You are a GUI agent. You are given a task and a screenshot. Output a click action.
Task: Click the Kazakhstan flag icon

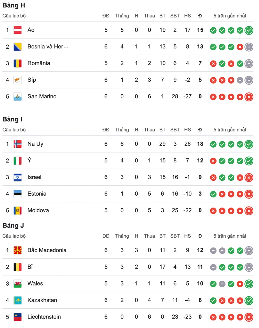tap(17, 300)
